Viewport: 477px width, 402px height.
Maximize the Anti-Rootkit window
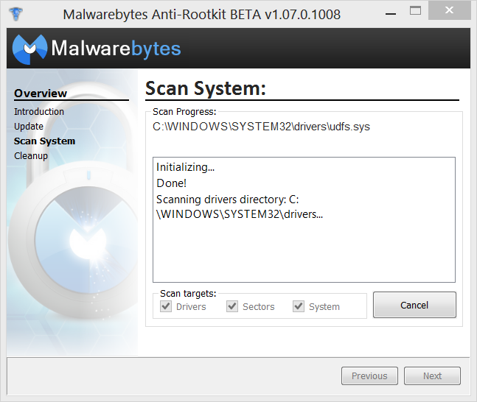(x=415, y=11)
